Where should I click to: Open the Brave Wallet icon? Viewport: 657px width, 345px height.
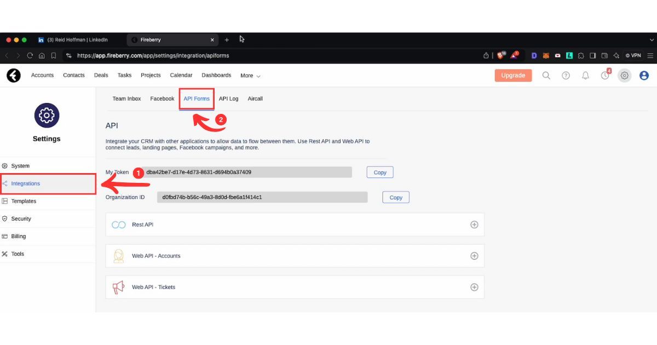pyautogui.click(x=605, y=55)
